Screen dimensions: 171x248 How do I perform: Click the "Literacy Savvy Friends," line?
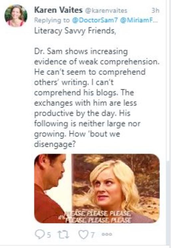pos(75,31)
